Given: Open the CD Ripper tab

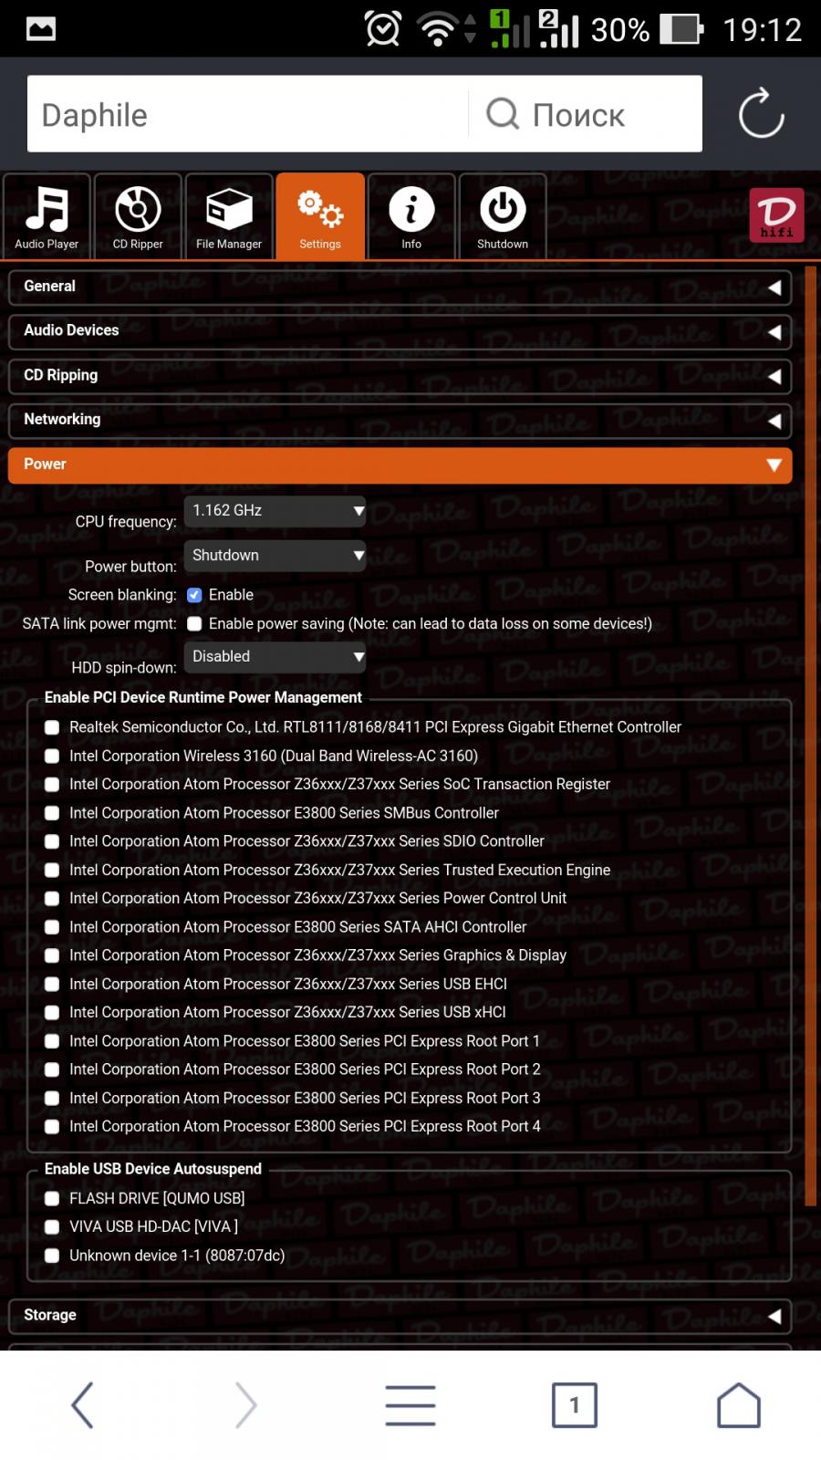Looking at the screenshot, I should (x=138, y=216).
